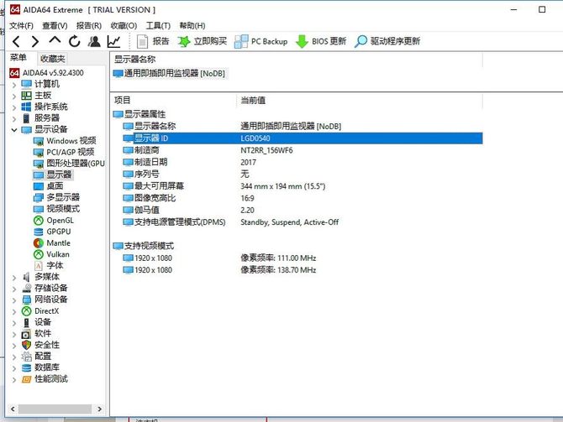Viewport: 563px width, 422px height.
Task: Select the 显示器 tree item
Action: tap(52, 175)
